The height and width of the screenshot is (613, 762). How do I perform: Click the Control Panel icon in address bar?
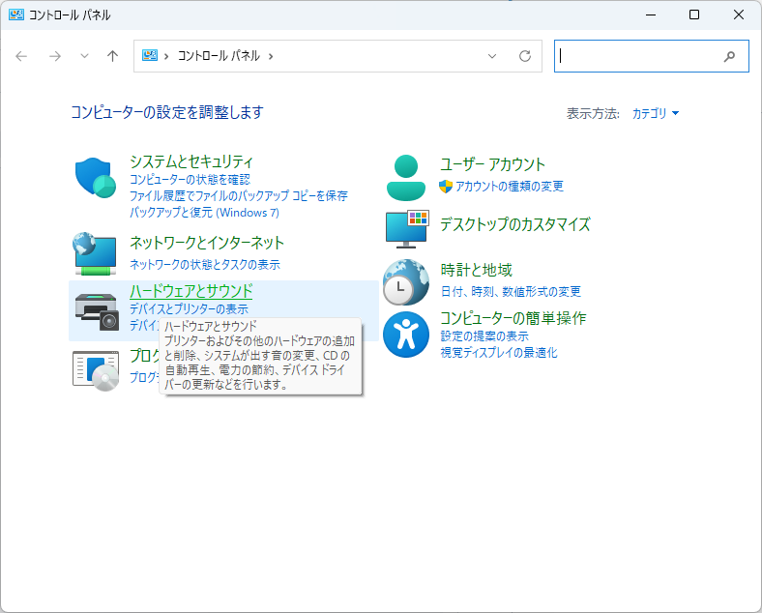coord(150,55)
